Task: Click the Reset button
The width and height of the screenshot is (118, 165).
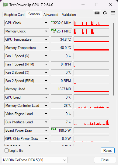Action: coord(108,151)
